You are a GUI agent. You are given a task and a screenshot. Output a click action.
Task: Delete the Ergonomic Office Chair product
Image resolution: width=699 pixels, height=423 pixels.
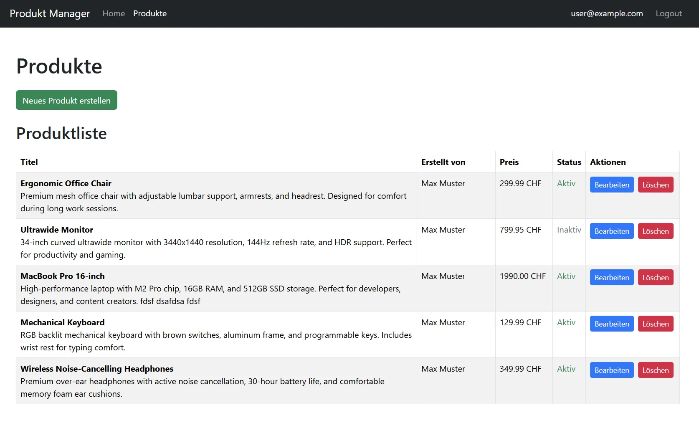(655, 185)
